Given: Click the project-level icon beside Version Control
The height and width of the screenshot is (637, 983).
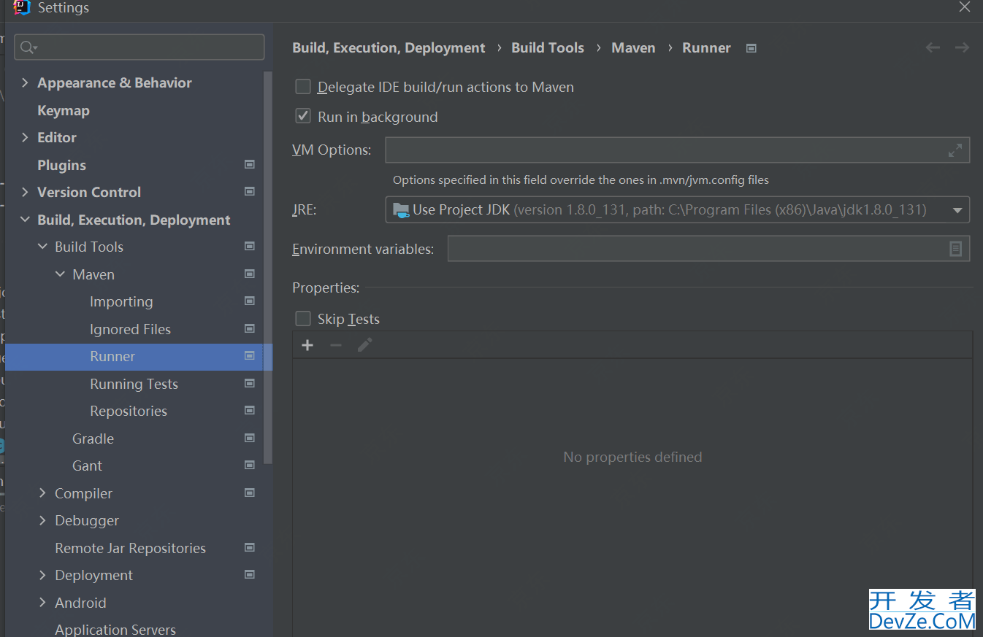Looking at the screenshot, I should (x=250, y=192).
